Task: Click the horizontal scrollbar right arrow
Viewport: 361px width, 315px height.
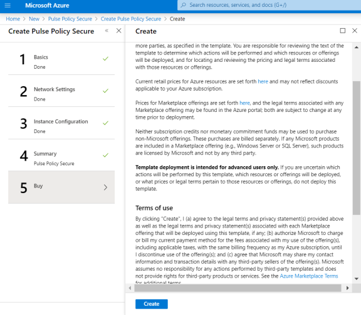Action: tap(347, 288)
